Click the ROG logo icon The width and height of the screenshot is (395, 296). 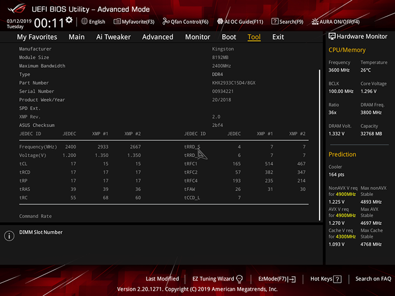pos(17,8)
